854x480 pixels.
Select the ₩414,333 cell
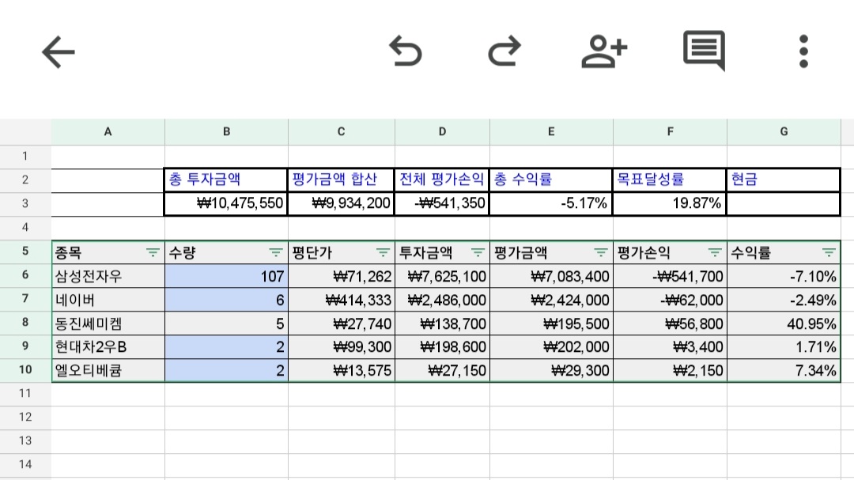click(x=342, y=300)
